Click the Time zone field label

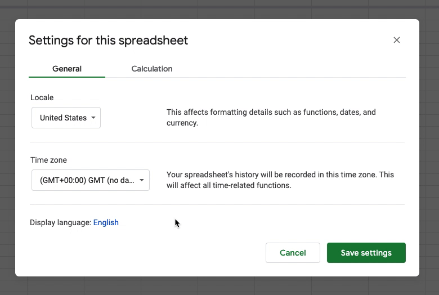click(x=49, y=160)
